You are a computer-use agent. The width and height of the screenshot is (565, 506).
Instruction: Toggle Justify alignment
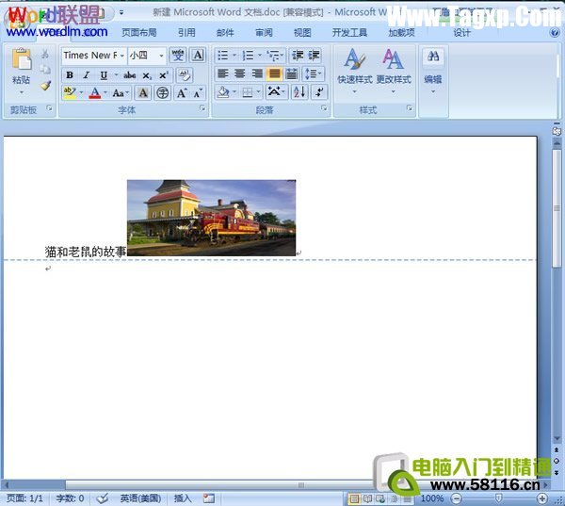[x=274, y=73]
